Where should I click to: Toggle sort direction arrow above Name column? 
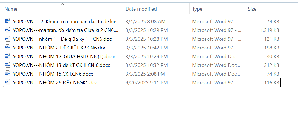[62, 4]
